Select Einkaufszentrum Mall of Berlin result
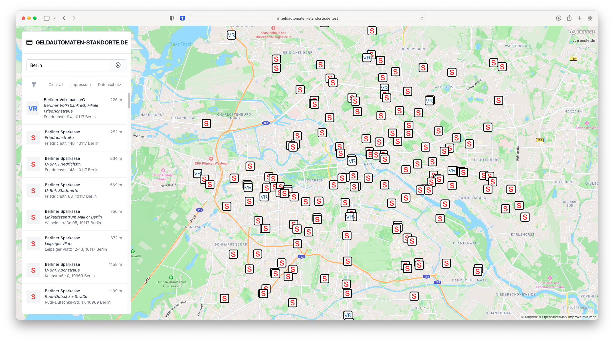The width and height of the screenshot is (614, 341). 74,217
